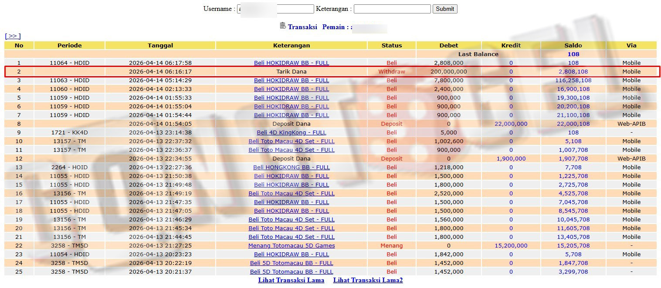Open Beli Toto Macau 4D Set link in row 16
This screenshot has height=288, width=661.
(x=291, y=193)
